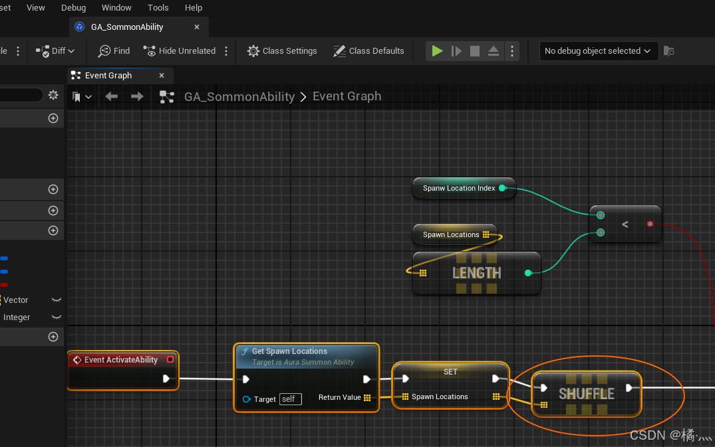Open the Tools menu
The width and height of the screenshot is (715, 447).
(x=158, y=8)
